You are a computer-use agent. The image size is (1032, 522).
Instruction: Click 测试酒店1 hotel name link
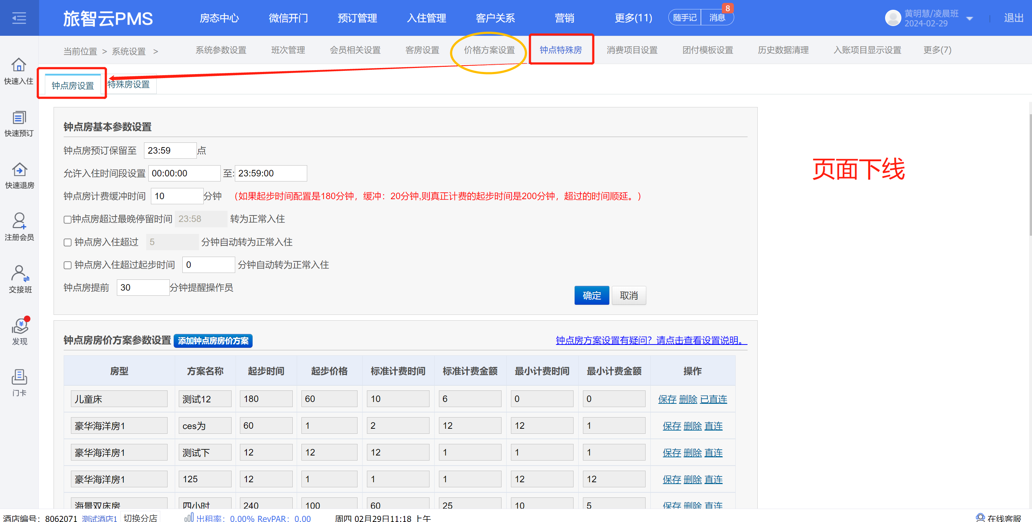point(100,518)
